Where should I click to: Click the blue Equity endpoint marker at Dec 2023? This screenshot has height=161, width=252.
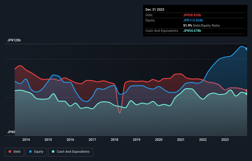(x=247, y=49)
